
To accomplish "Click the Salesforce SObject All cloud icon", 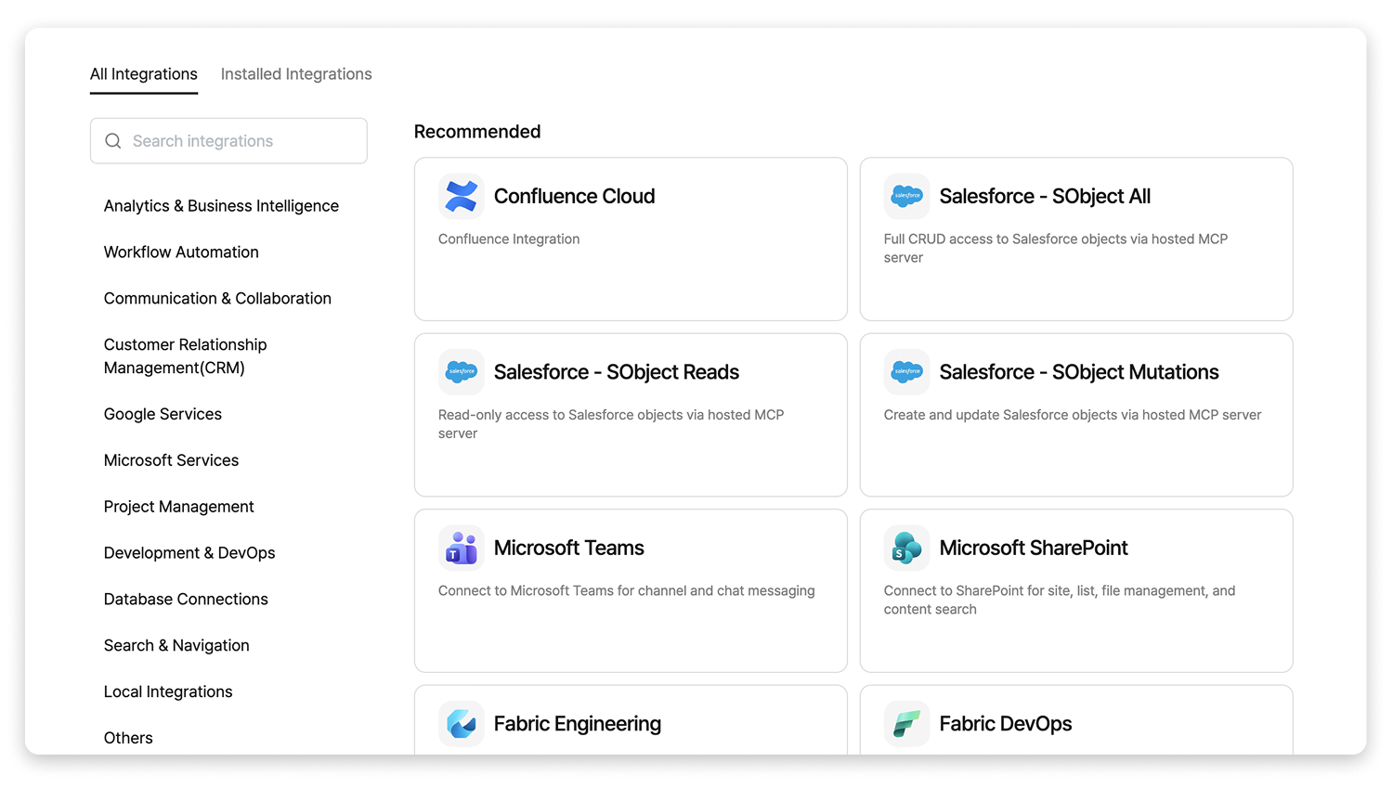I will (x=906, y=196).
